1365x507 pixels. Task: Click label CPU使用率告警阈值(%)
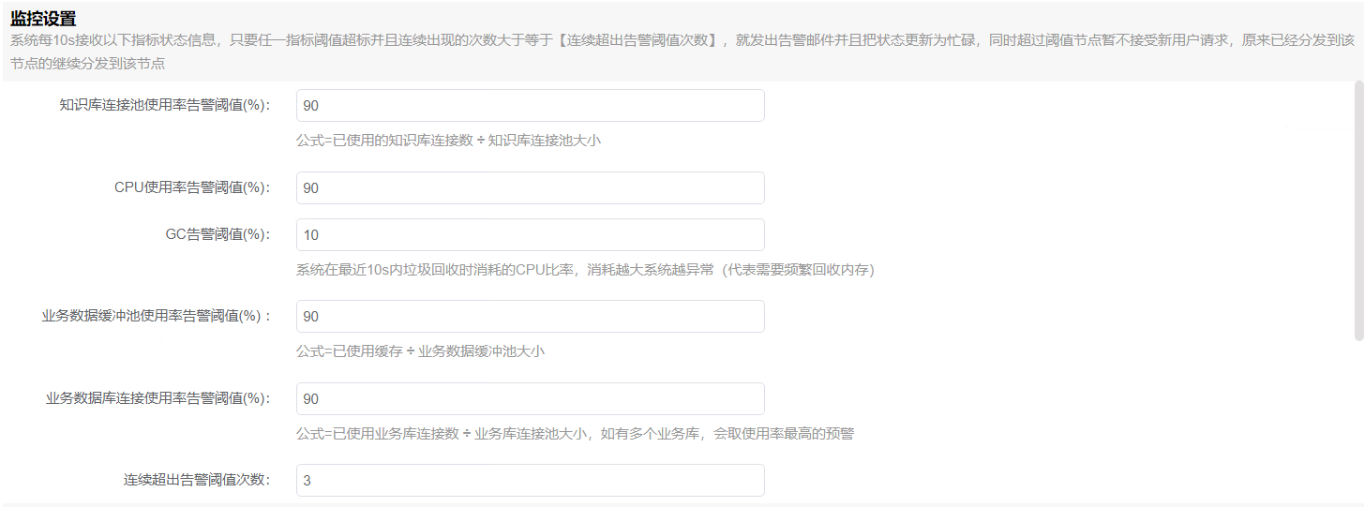coord(192,187)
